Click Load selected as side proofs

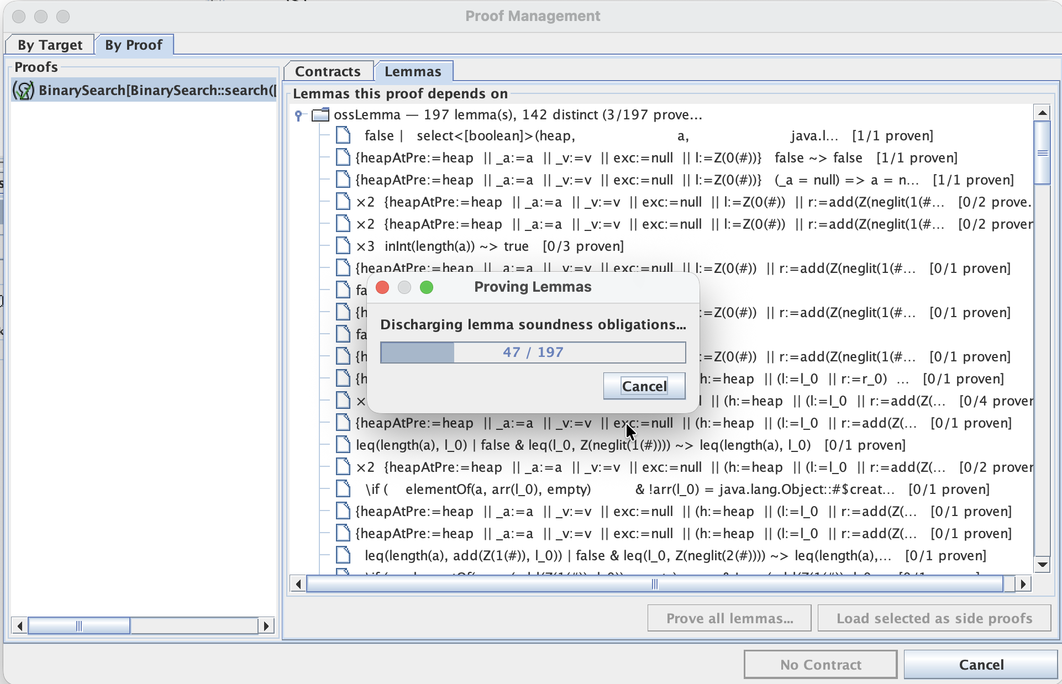click(x=934, y=618)
